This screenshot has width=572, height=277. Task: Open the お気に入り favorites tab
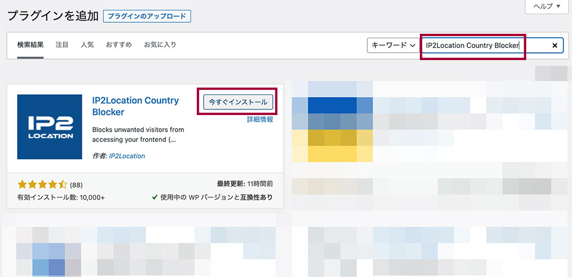pos(160,45)
